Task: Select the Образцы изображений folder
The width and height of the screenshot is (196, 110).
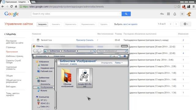Action: point(67,78)
